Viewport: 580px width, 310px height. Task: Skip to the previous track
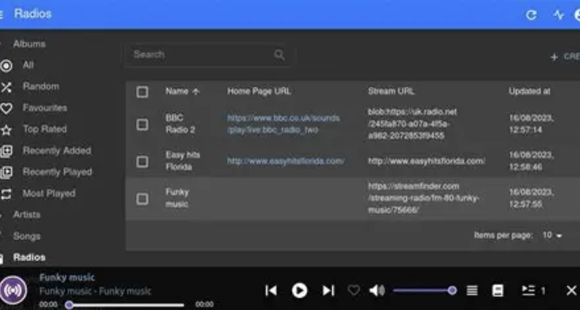pos(271,291)
